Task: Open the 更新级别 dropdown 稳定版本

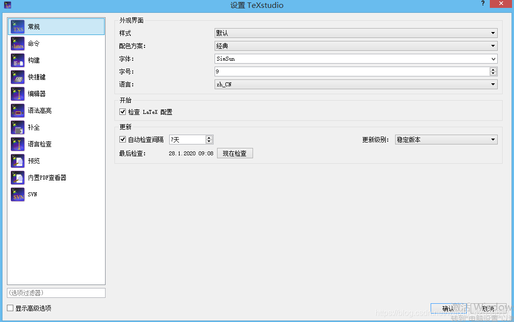Action: pos(446,140)
